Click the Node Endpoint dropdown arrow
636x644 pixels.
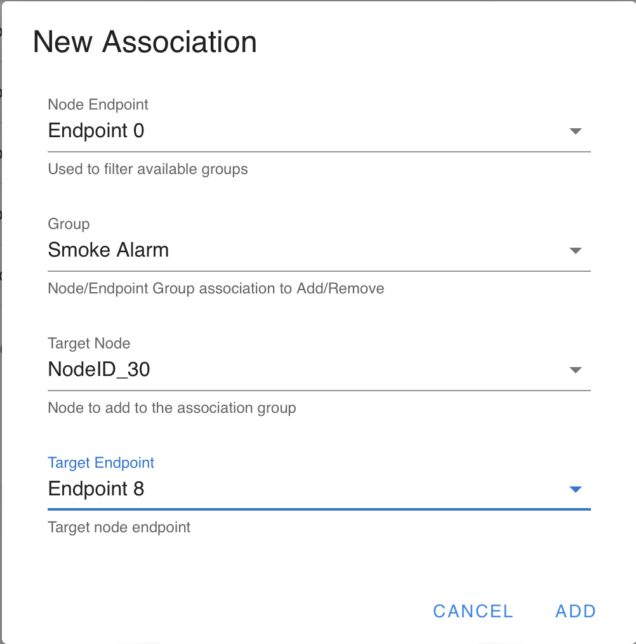576,131
